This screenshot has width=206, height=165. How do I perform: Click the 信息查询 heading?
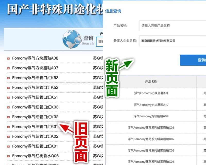(113, 11)
